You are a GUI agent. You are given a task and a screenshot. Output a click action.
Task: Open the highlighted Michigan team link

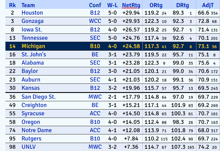coord(33,46)
